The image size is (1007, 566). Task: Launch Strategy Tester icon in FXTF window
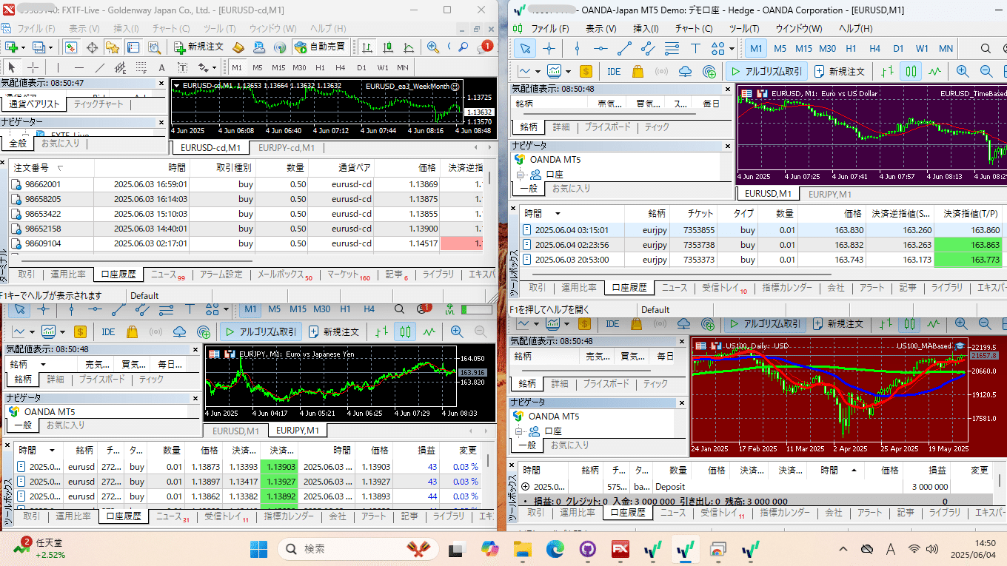pyautogui.click(x=155, y=47)
